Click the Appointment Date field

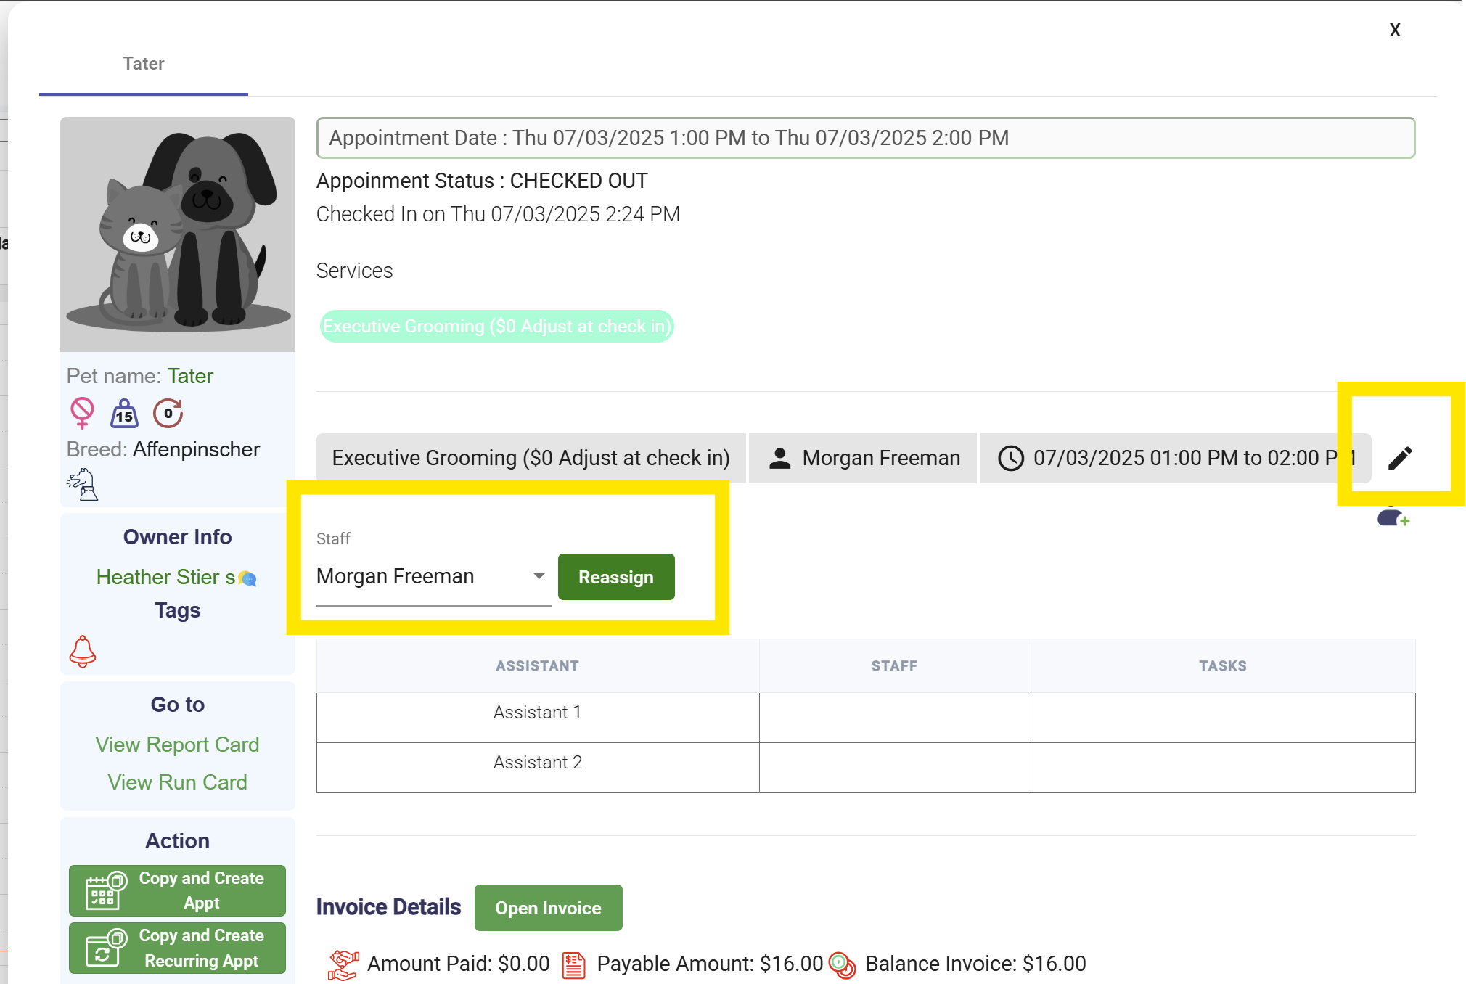[865, 138]
